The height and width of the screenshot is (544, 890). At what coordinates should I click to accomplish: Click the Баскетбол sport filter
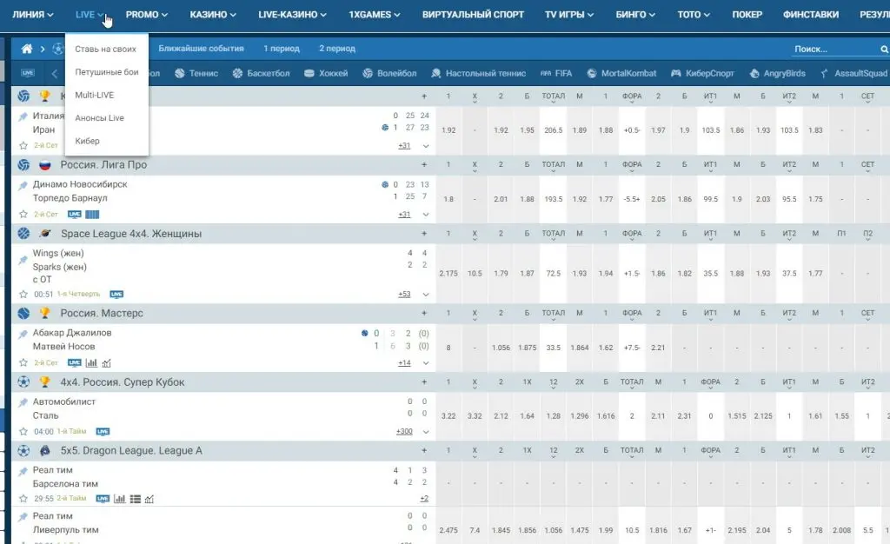point(265,74)
